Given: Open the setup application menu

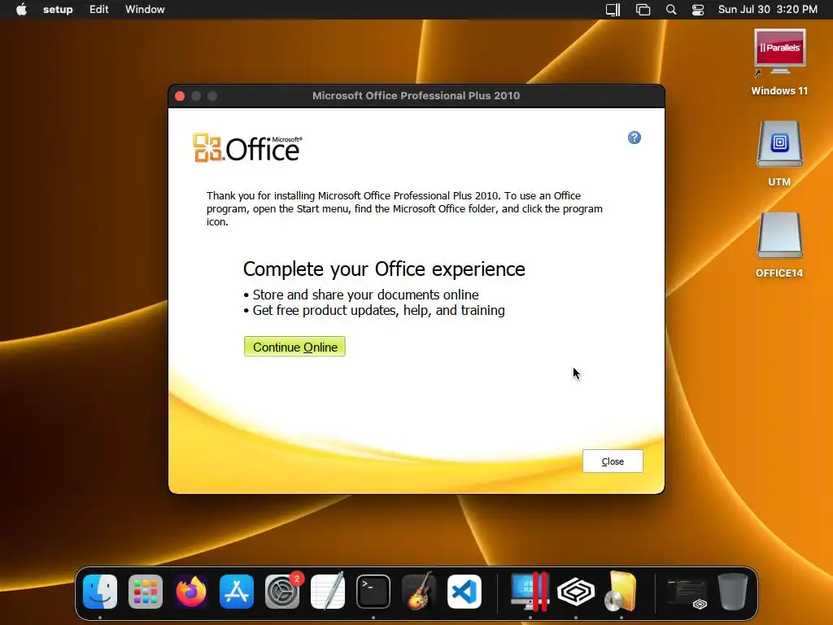Looking at the screenshot, I should pyautogui.click(x=58, y=10).
